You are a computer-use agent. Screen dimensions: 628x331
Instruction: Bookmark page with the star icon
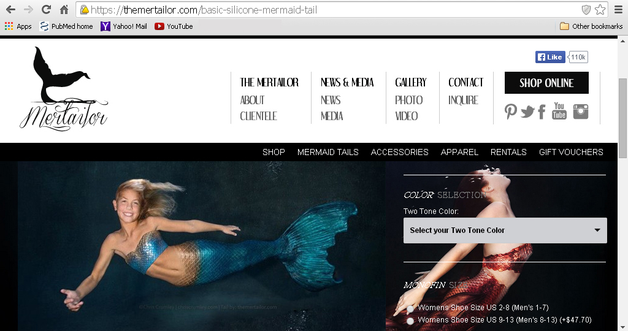600,10
